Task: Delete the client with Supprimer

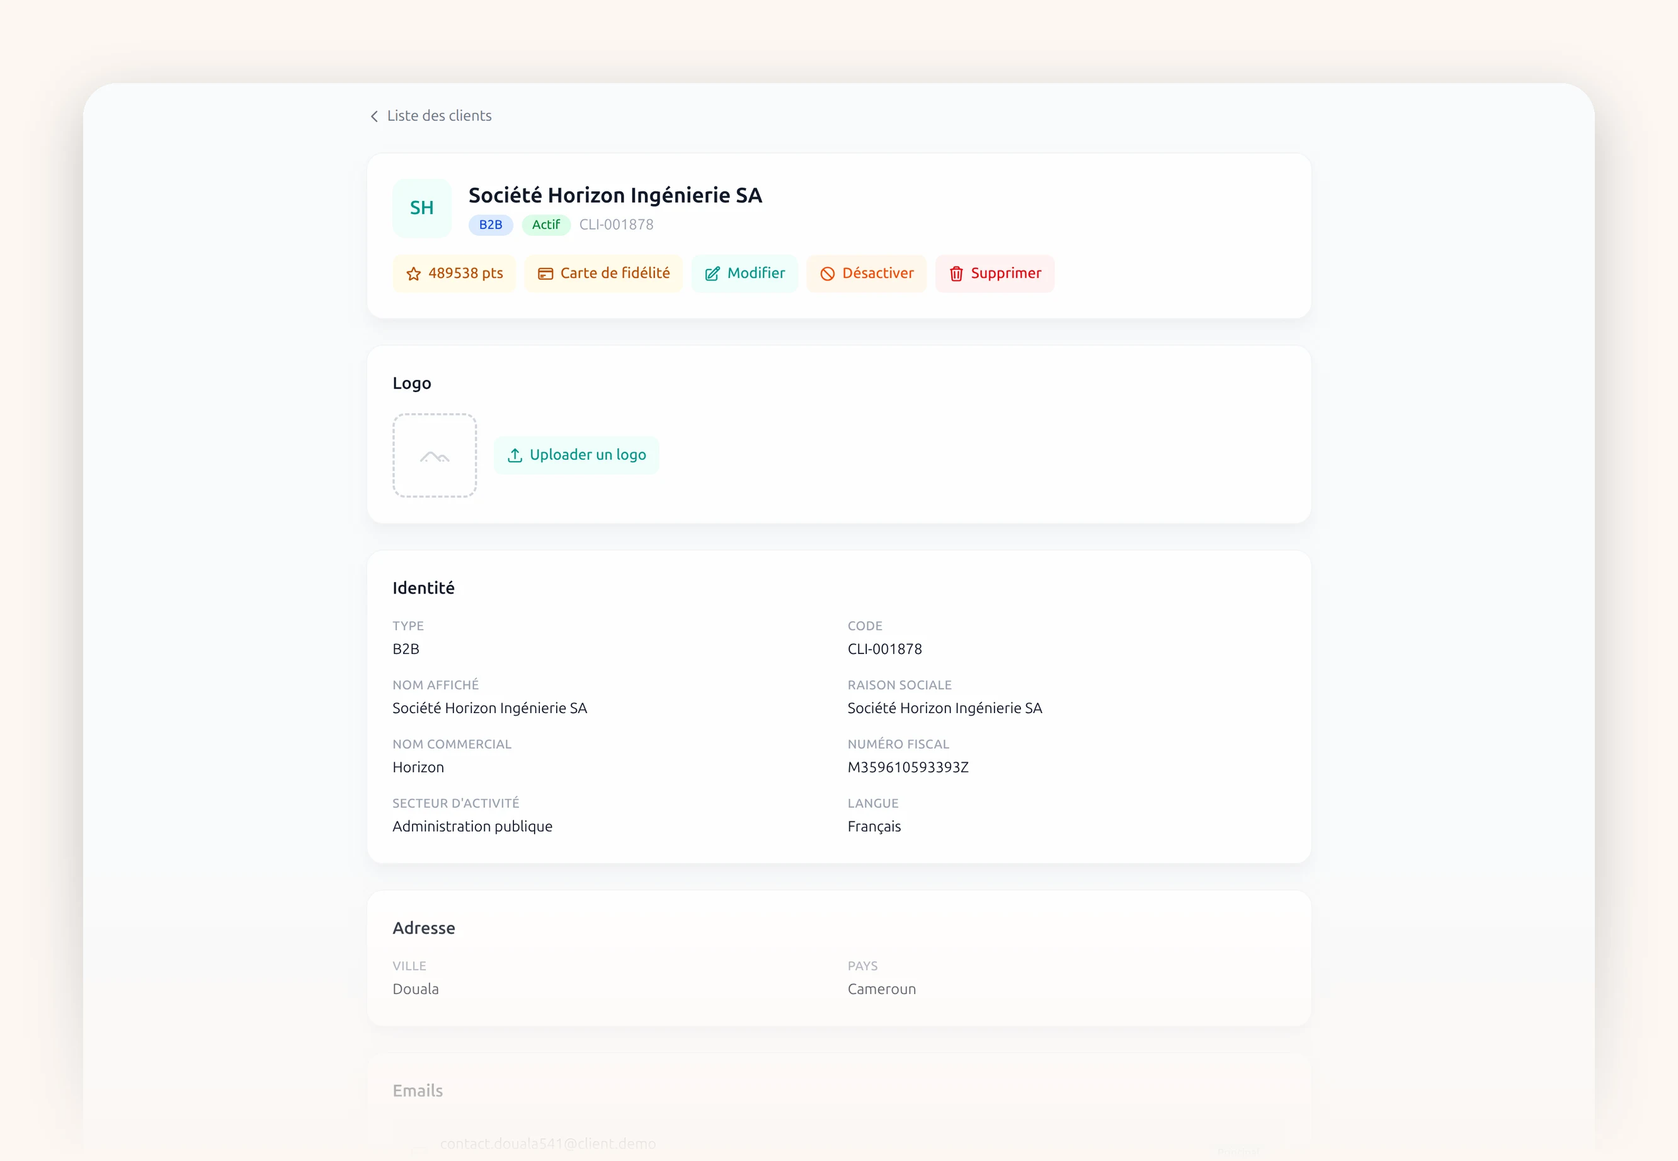Action: [x=995, y=273]
